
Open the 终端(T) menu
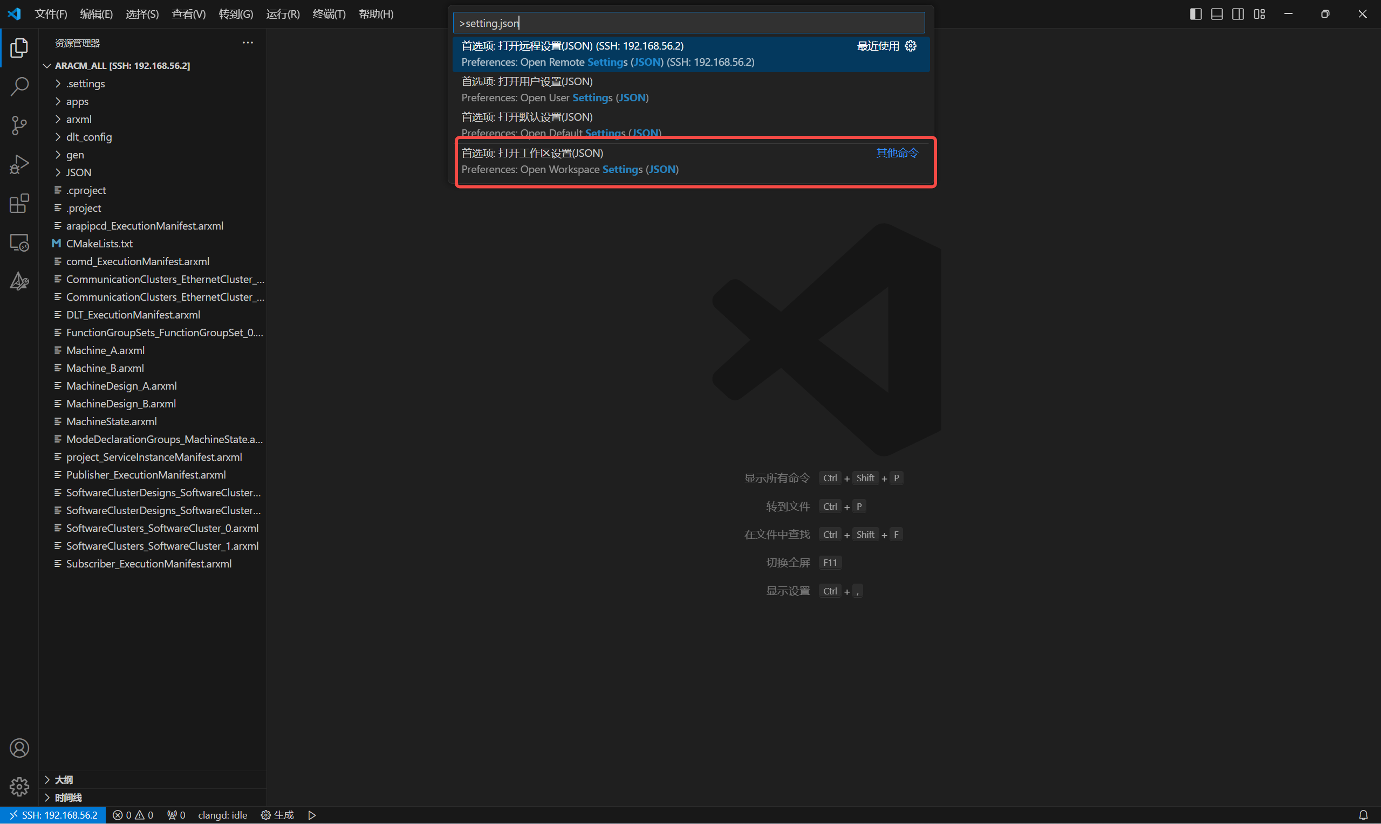click(329, 14)
